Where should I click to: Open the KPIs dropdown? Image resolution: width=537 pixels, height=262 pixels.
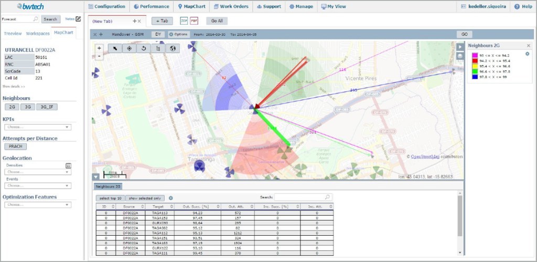37,127
